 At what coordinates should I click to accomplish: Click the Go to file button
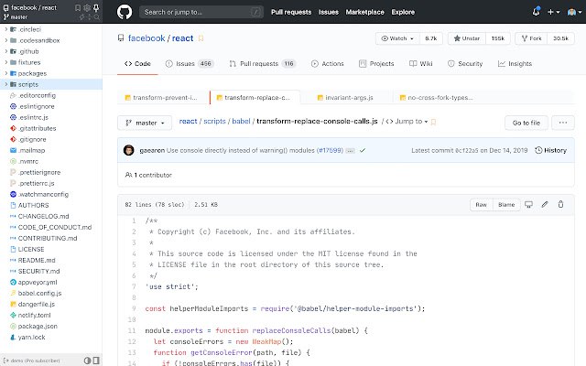coord(526,123)
